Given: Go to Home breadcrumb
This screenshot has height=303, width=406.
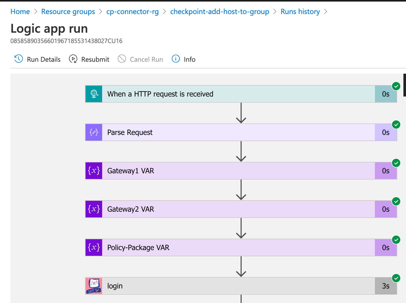Looking at the screenshot, I should click(20, 12).
